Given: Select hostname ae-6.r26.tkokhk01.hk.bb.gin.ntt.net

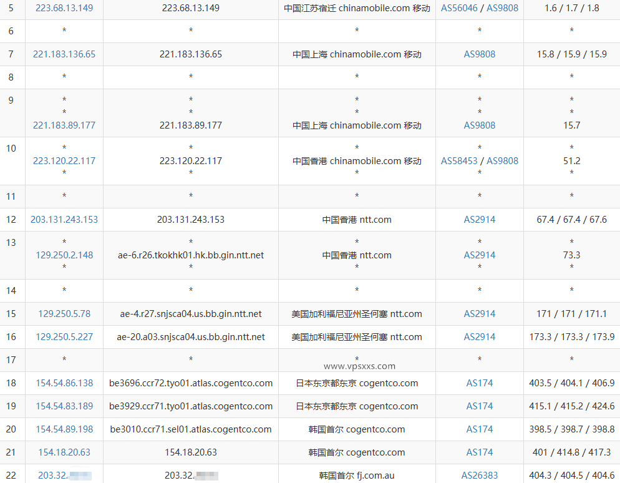Looking at the screenshot, I should (x=191, y=255).
